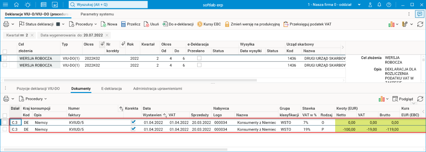The width and height of the screenshot is (426, 152).
Task: Click the printer icon in Dokumenty toolbar
Action: (6, 99)
